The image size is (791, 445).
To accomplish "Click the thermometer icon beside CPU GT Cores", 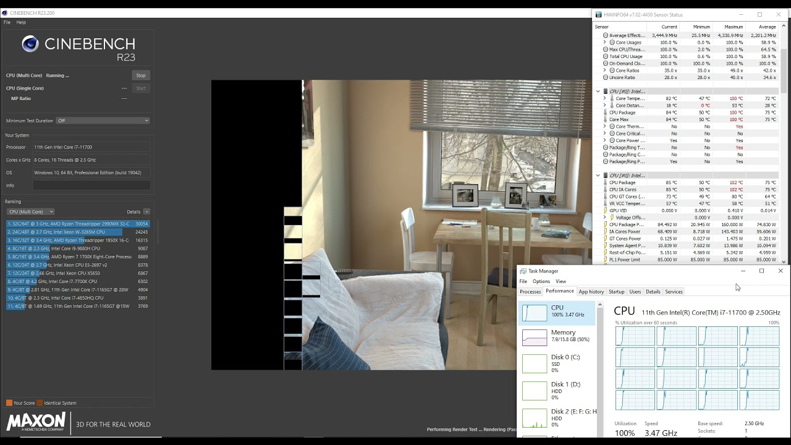I will coord(606,197).
